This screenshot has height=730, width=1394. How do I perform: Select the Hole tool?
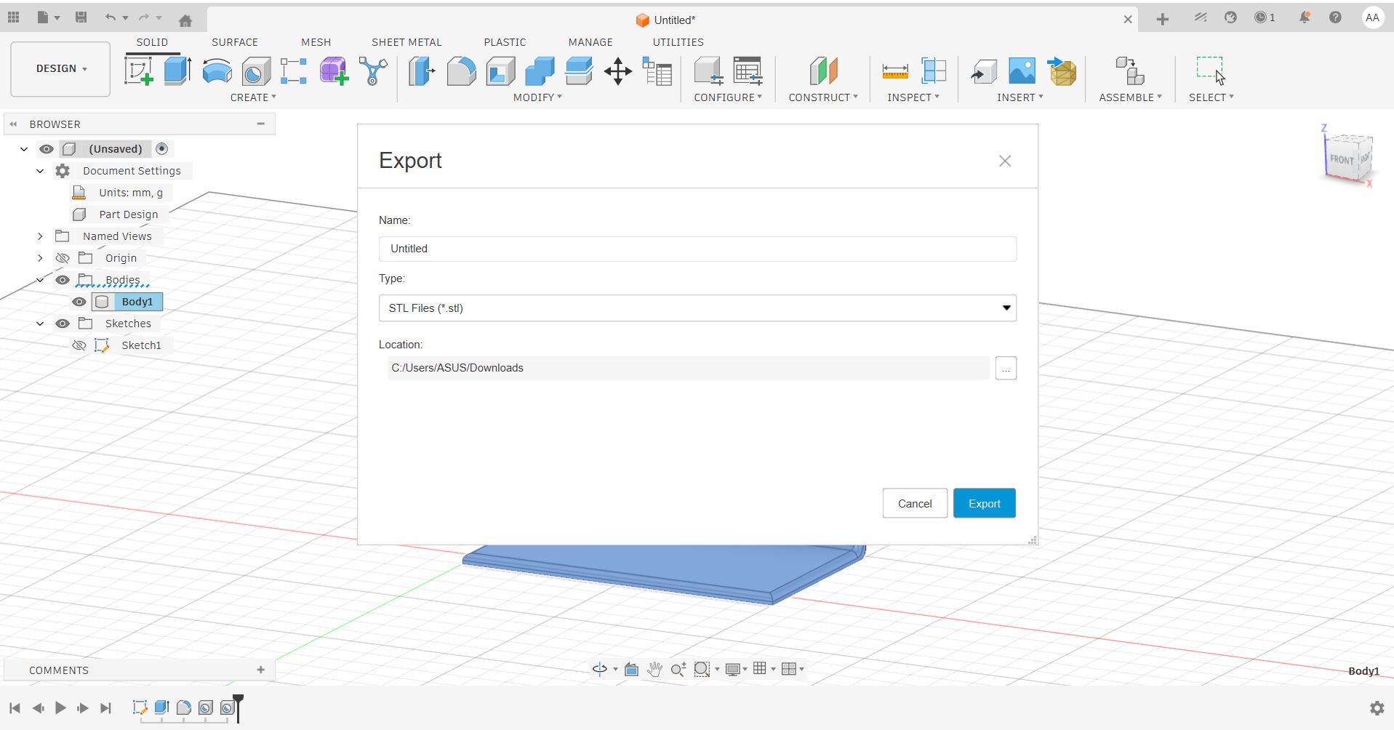click(256, 71)
